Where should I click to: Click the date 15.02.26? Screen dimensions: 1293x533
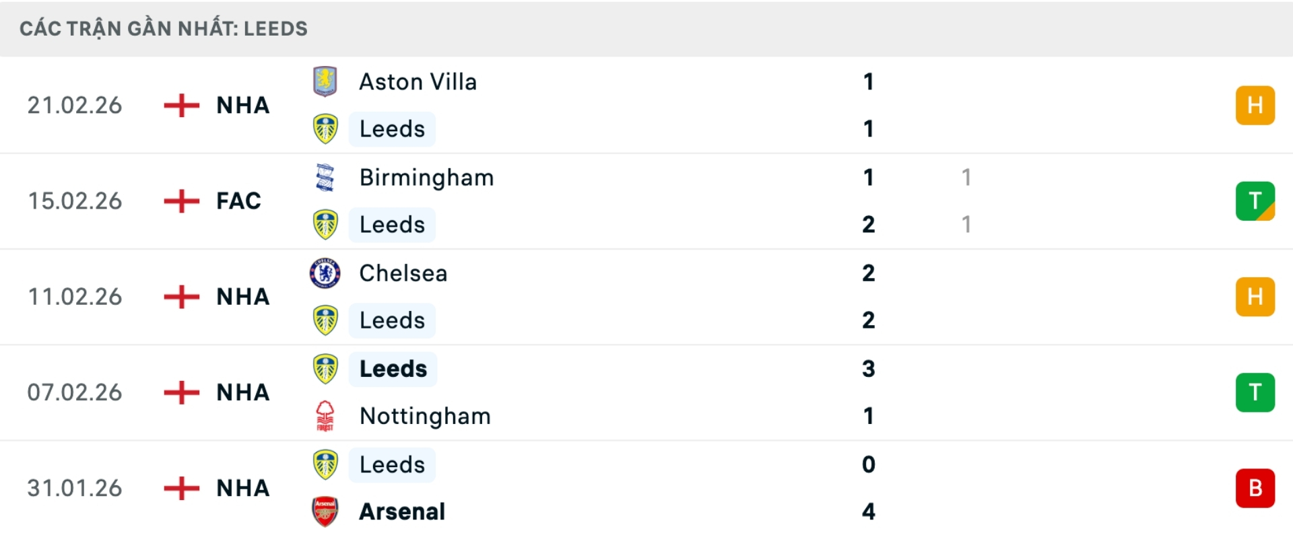(75, 201)
